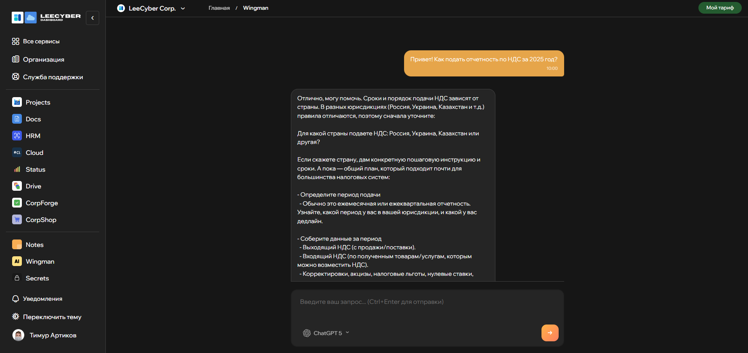This screenshot has height=353, width=748.
Task: Open the ChatGPT 5 model selector
Action: [326, 333]
